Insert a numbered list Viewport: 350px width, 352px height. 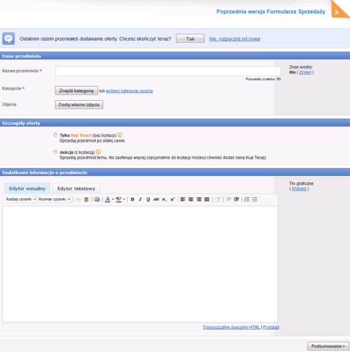point(247,200)
